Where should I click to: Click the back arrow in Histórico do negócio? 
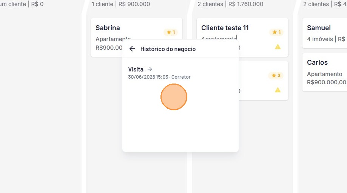coord(132,49)
